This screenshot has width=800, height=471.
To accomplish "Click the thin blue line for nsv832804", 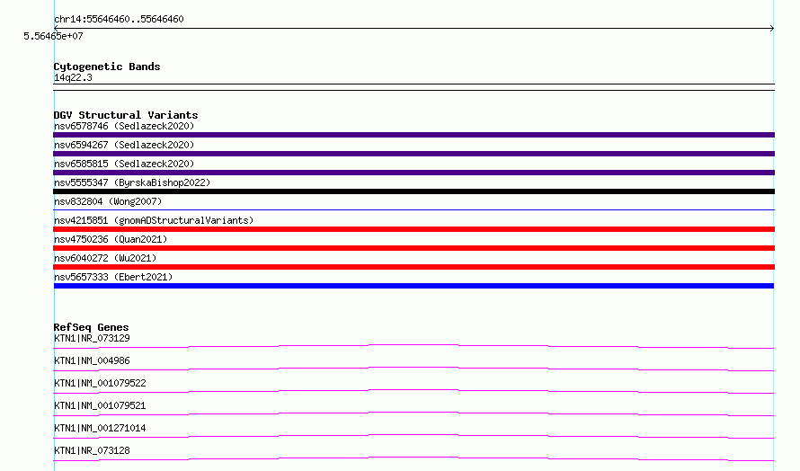I will [x=413, y=209].
